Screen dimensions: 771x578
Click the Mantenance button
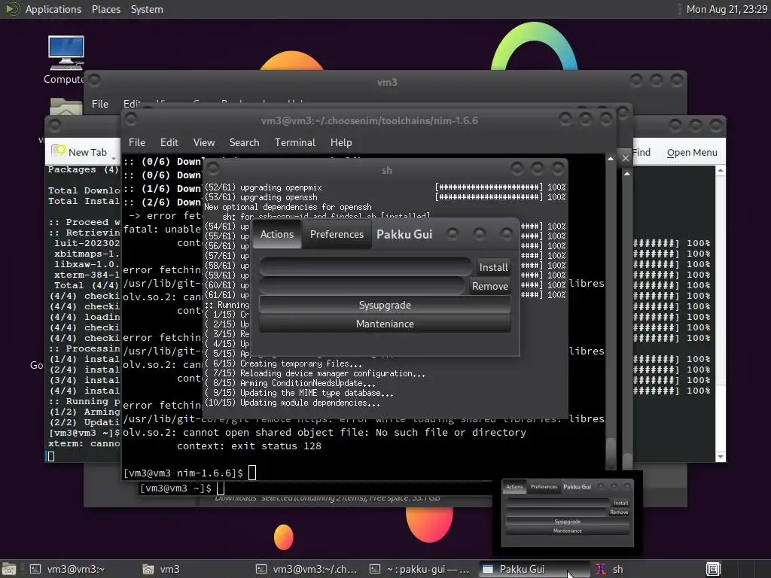pos(385,324)
